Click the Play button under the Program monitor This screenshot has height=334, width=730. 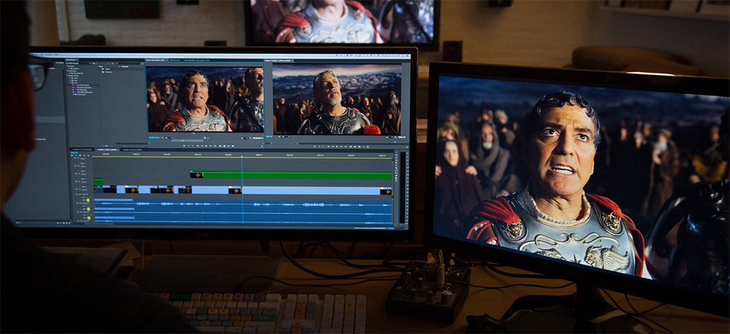[x=335, y=144]
